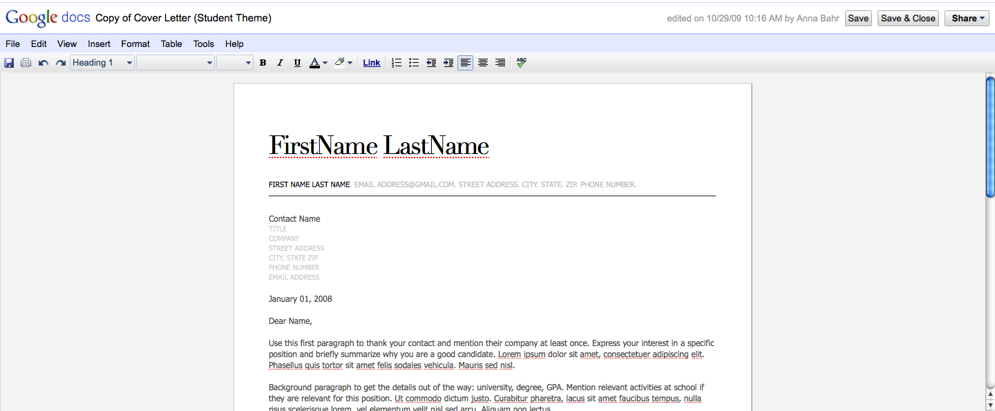Insert a numbered list

(x=397, y=63)
